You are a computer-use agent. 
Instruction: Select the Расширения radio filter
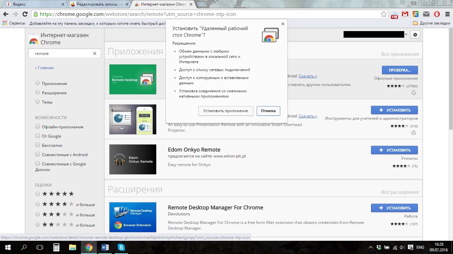pos(37,93)
